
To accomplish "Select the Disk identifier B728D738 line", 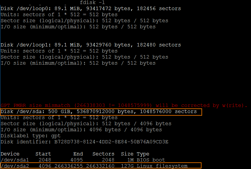I will 84,142.
